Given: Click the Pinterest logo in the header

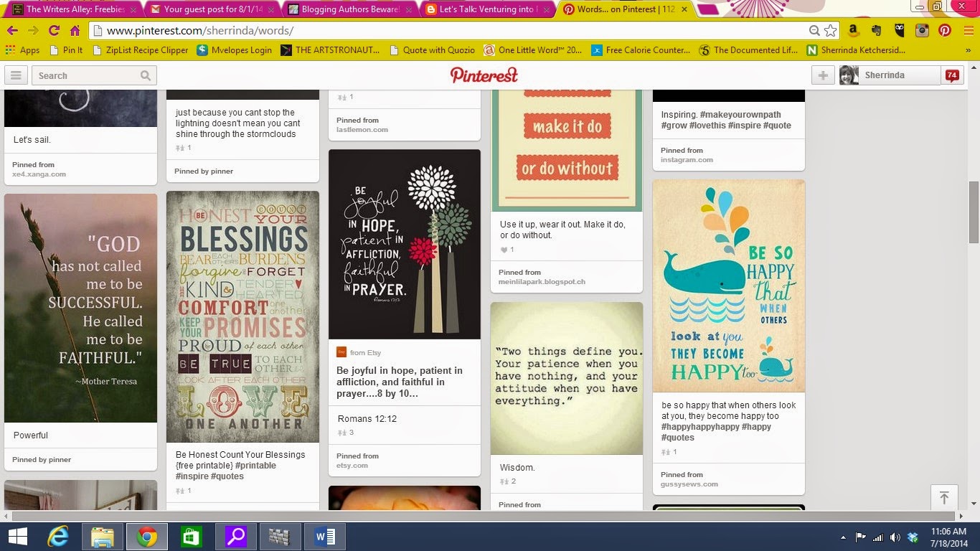Looking at the screenshot, I should pos(484,75).
